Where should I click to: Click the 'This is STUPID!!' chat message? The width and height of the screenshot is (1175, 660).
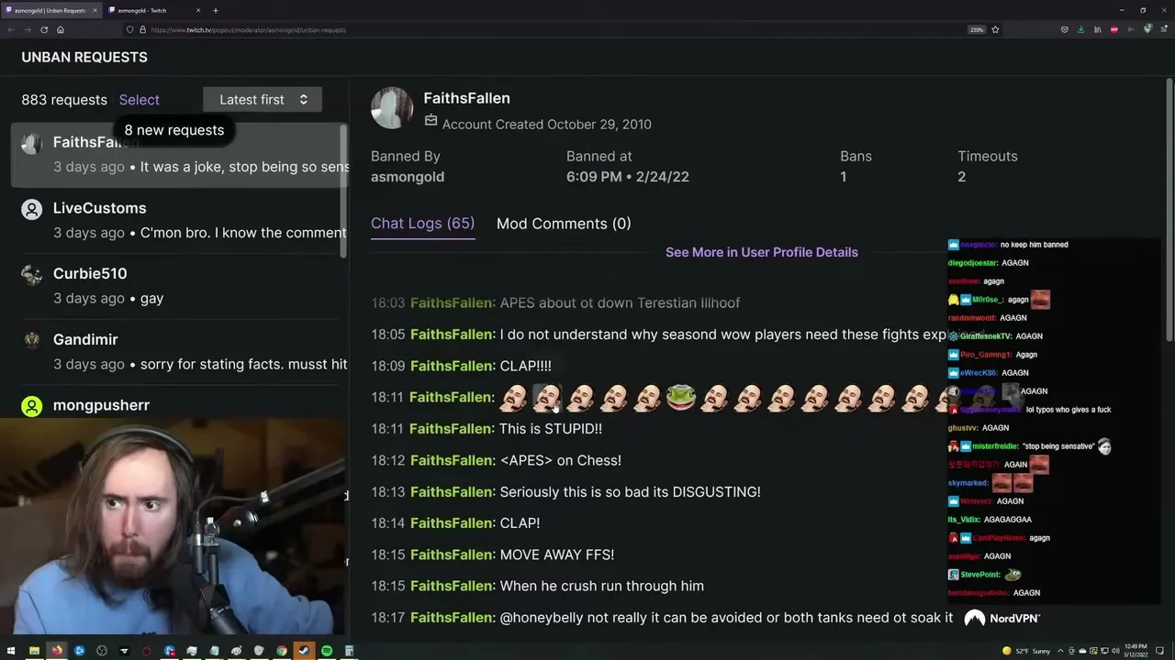click(551, 429)
